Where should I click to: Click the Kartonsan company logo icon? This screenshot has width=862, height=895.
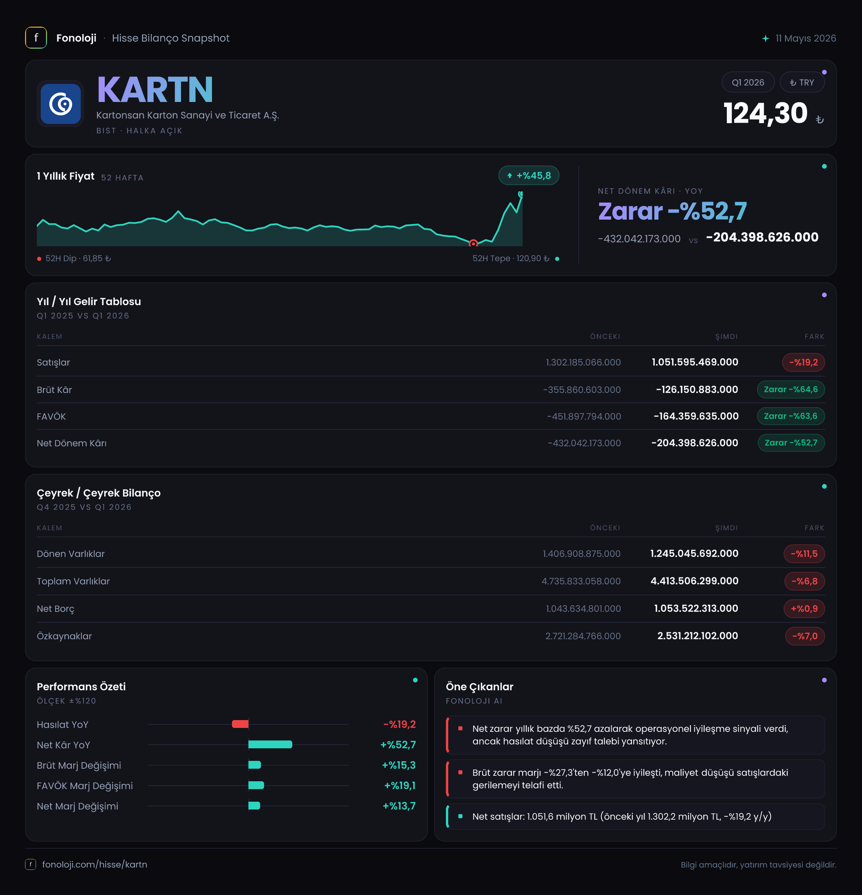tap(61, 104)
